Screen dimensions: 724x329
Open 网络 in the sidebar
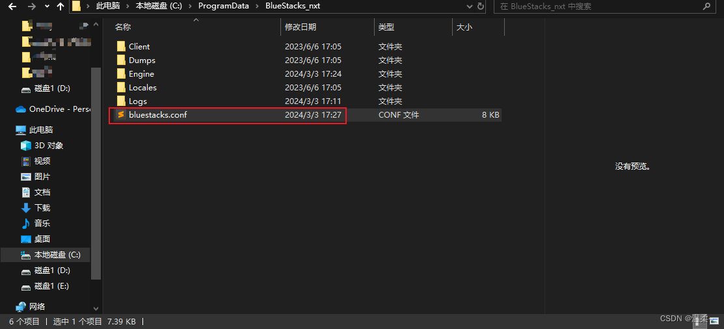(x=37, y=306)
